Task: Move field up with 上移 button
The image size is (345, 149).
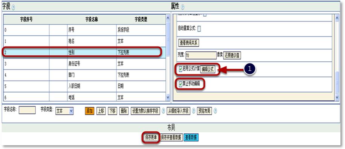Action: coord(101,111)
